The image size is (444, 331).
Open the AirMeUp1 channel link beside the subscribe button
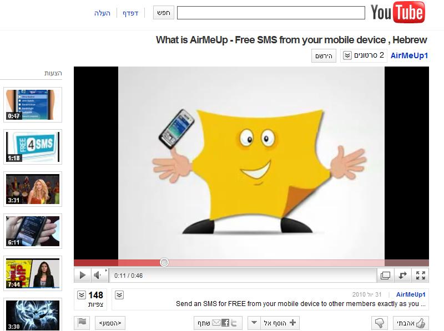(409, 55)
